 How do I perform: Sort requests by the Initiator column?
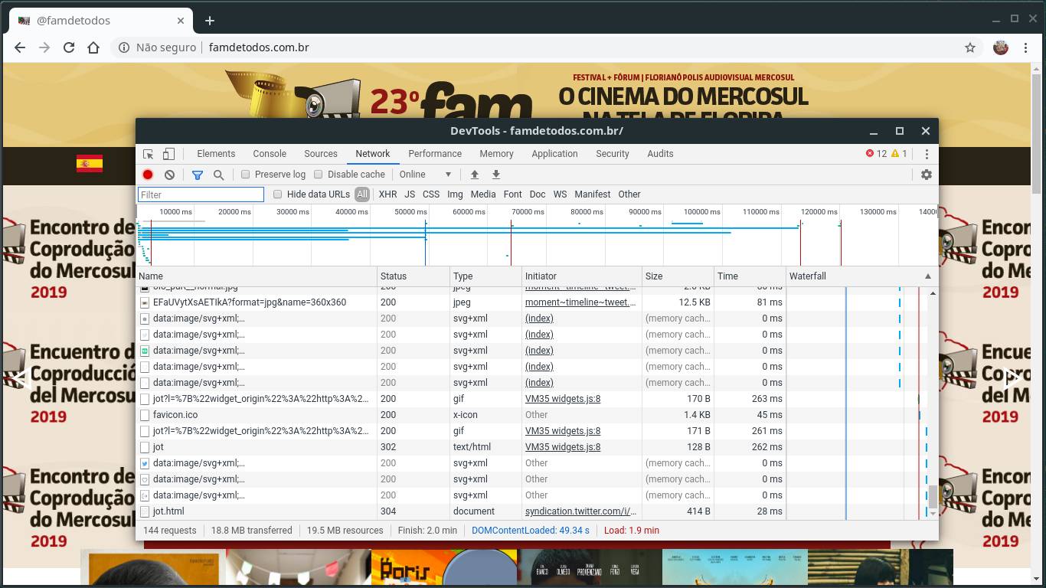(x=582, y=276)
